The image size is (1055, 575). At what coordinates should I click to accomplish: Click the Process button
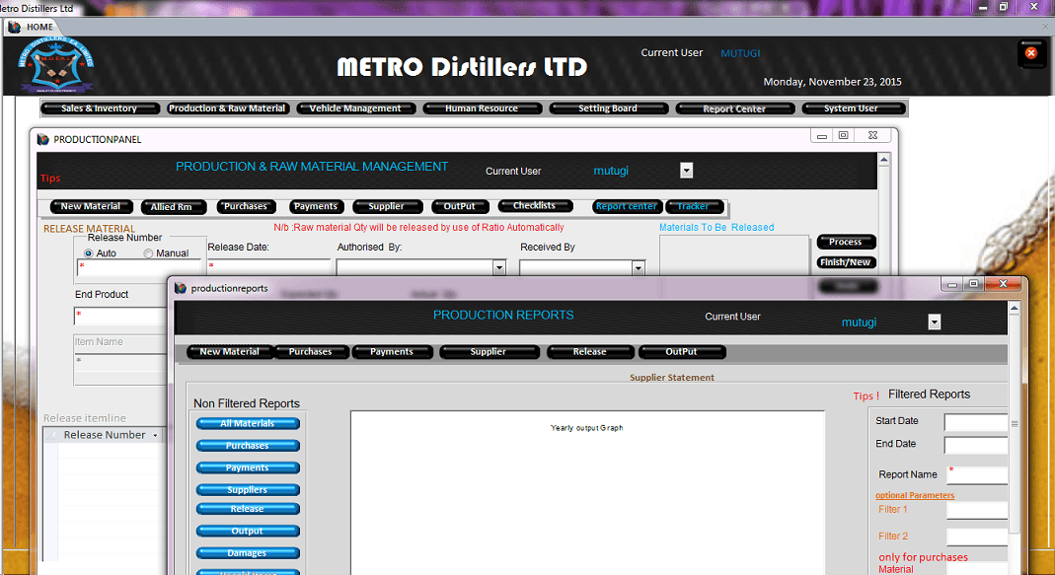(x=846, y=242)
